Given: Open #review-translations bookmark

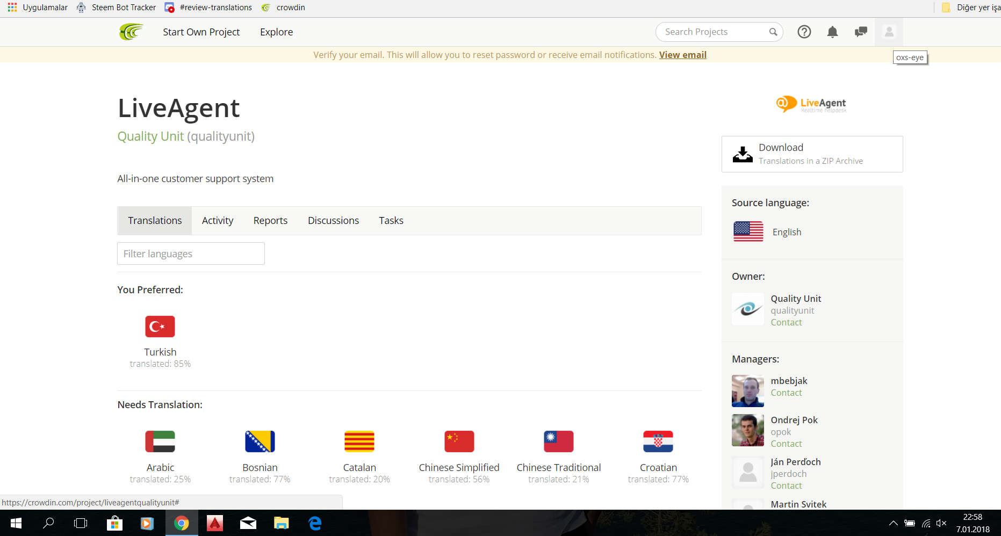Looking at the screenshot, I should pyautogui.click(x=208, y=8).
